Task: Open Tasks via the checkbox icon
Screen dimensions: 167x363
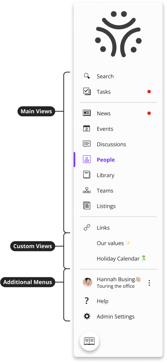Action: pyautogui.click(x=87, y=92)
